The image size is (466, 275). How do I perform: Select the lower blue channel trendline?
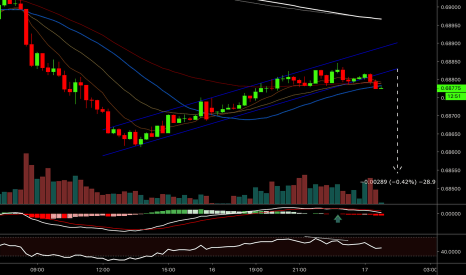point(250,112)
